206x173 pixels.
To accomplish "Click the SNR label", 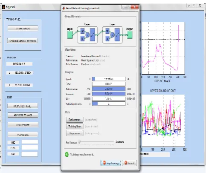I will pos(13,154).
